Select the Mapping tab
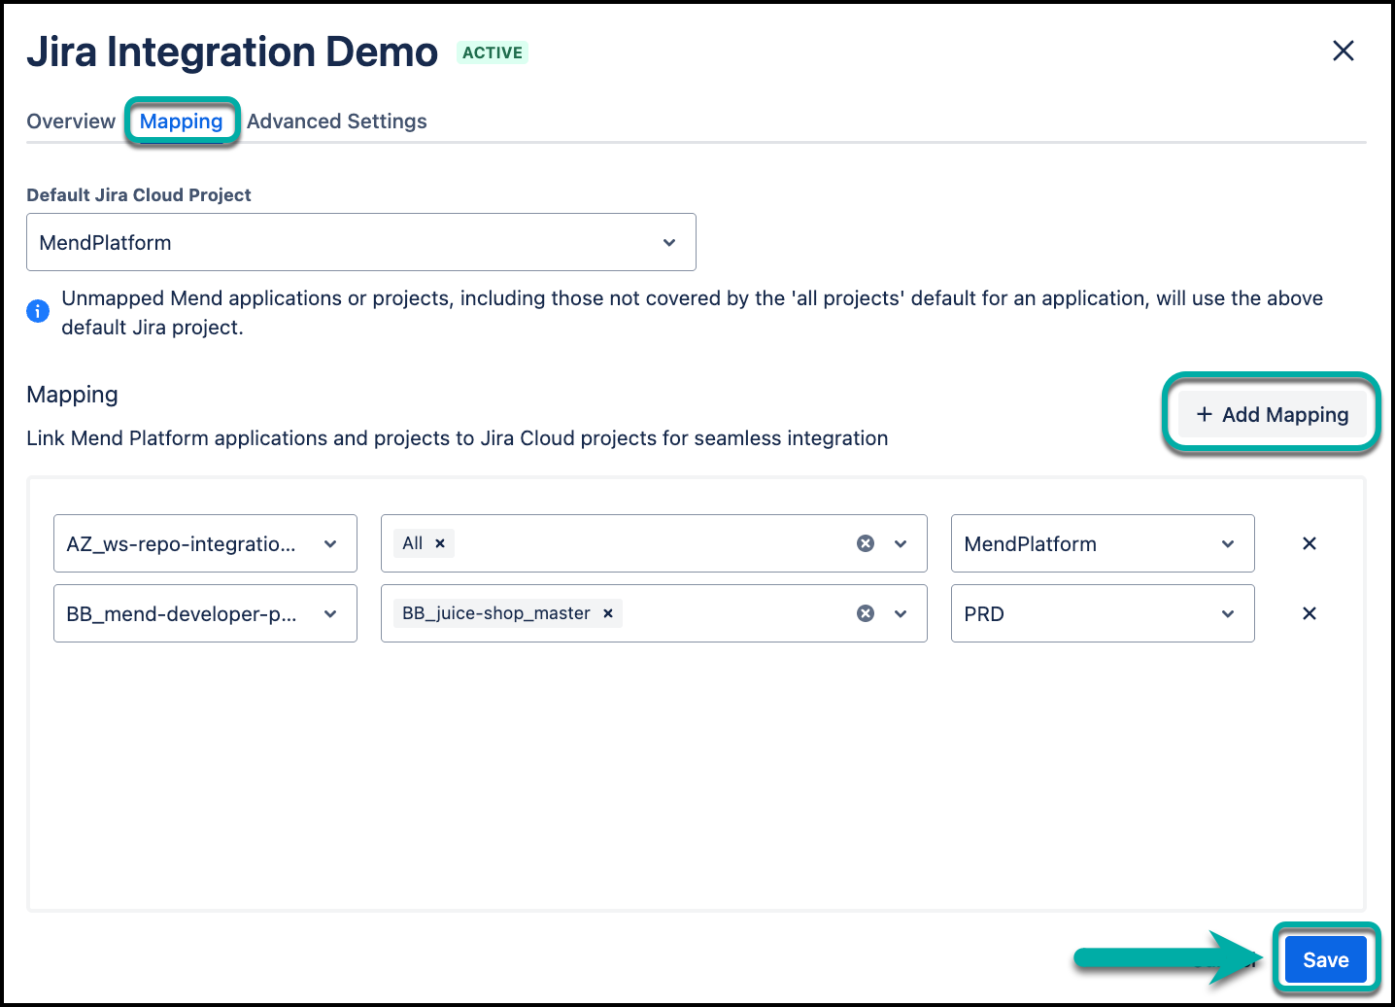 pyautogui.click(x=181, y=122)
